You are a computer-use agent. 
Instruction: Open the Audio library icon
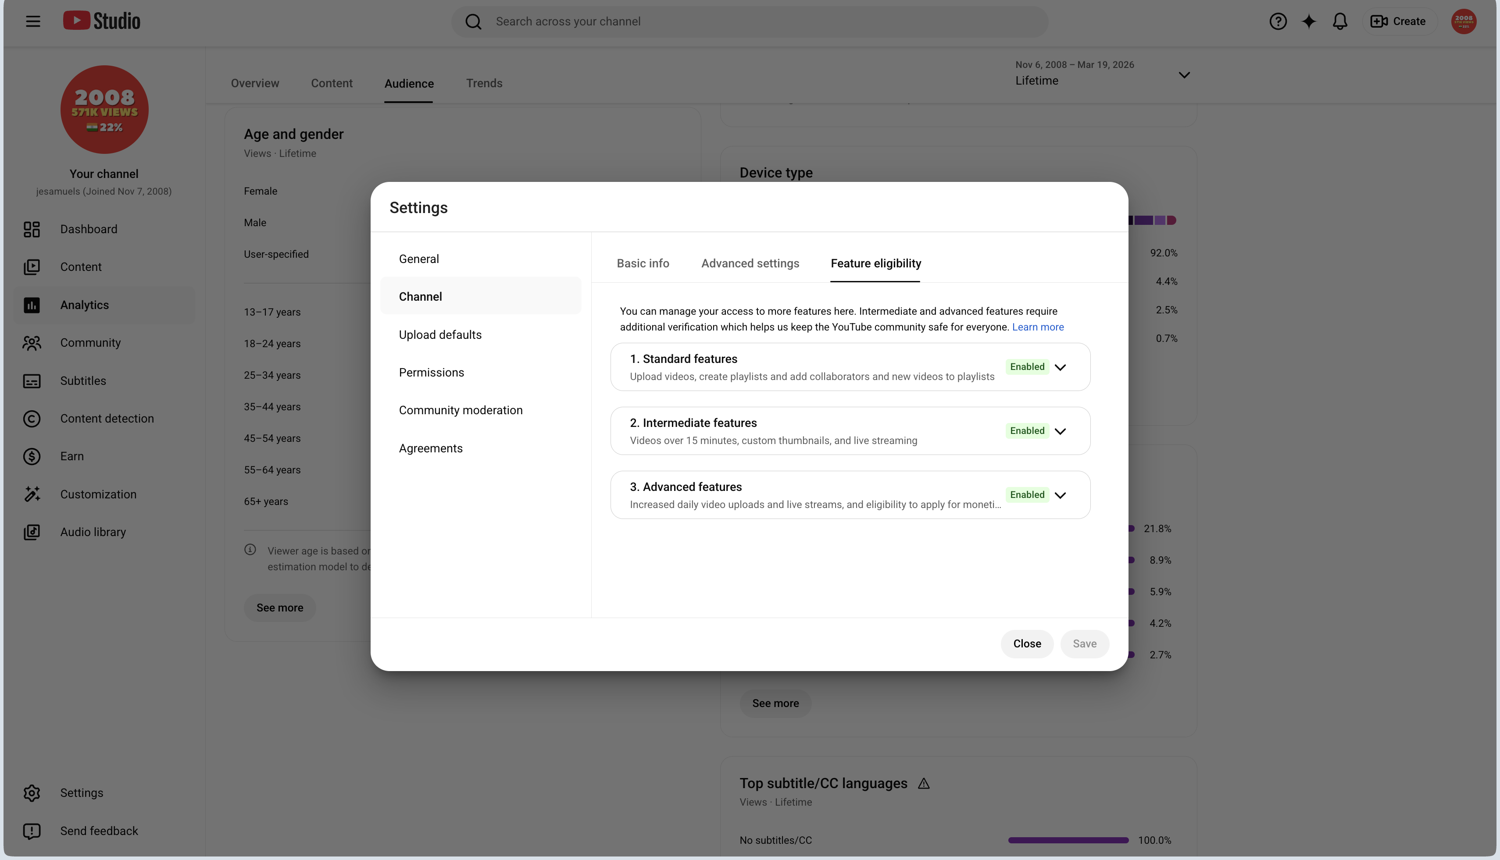32,532
